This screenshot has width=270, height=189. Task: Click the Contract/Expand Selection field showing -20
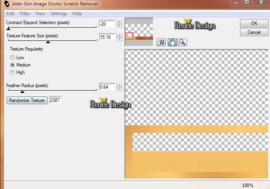[107, 24]
